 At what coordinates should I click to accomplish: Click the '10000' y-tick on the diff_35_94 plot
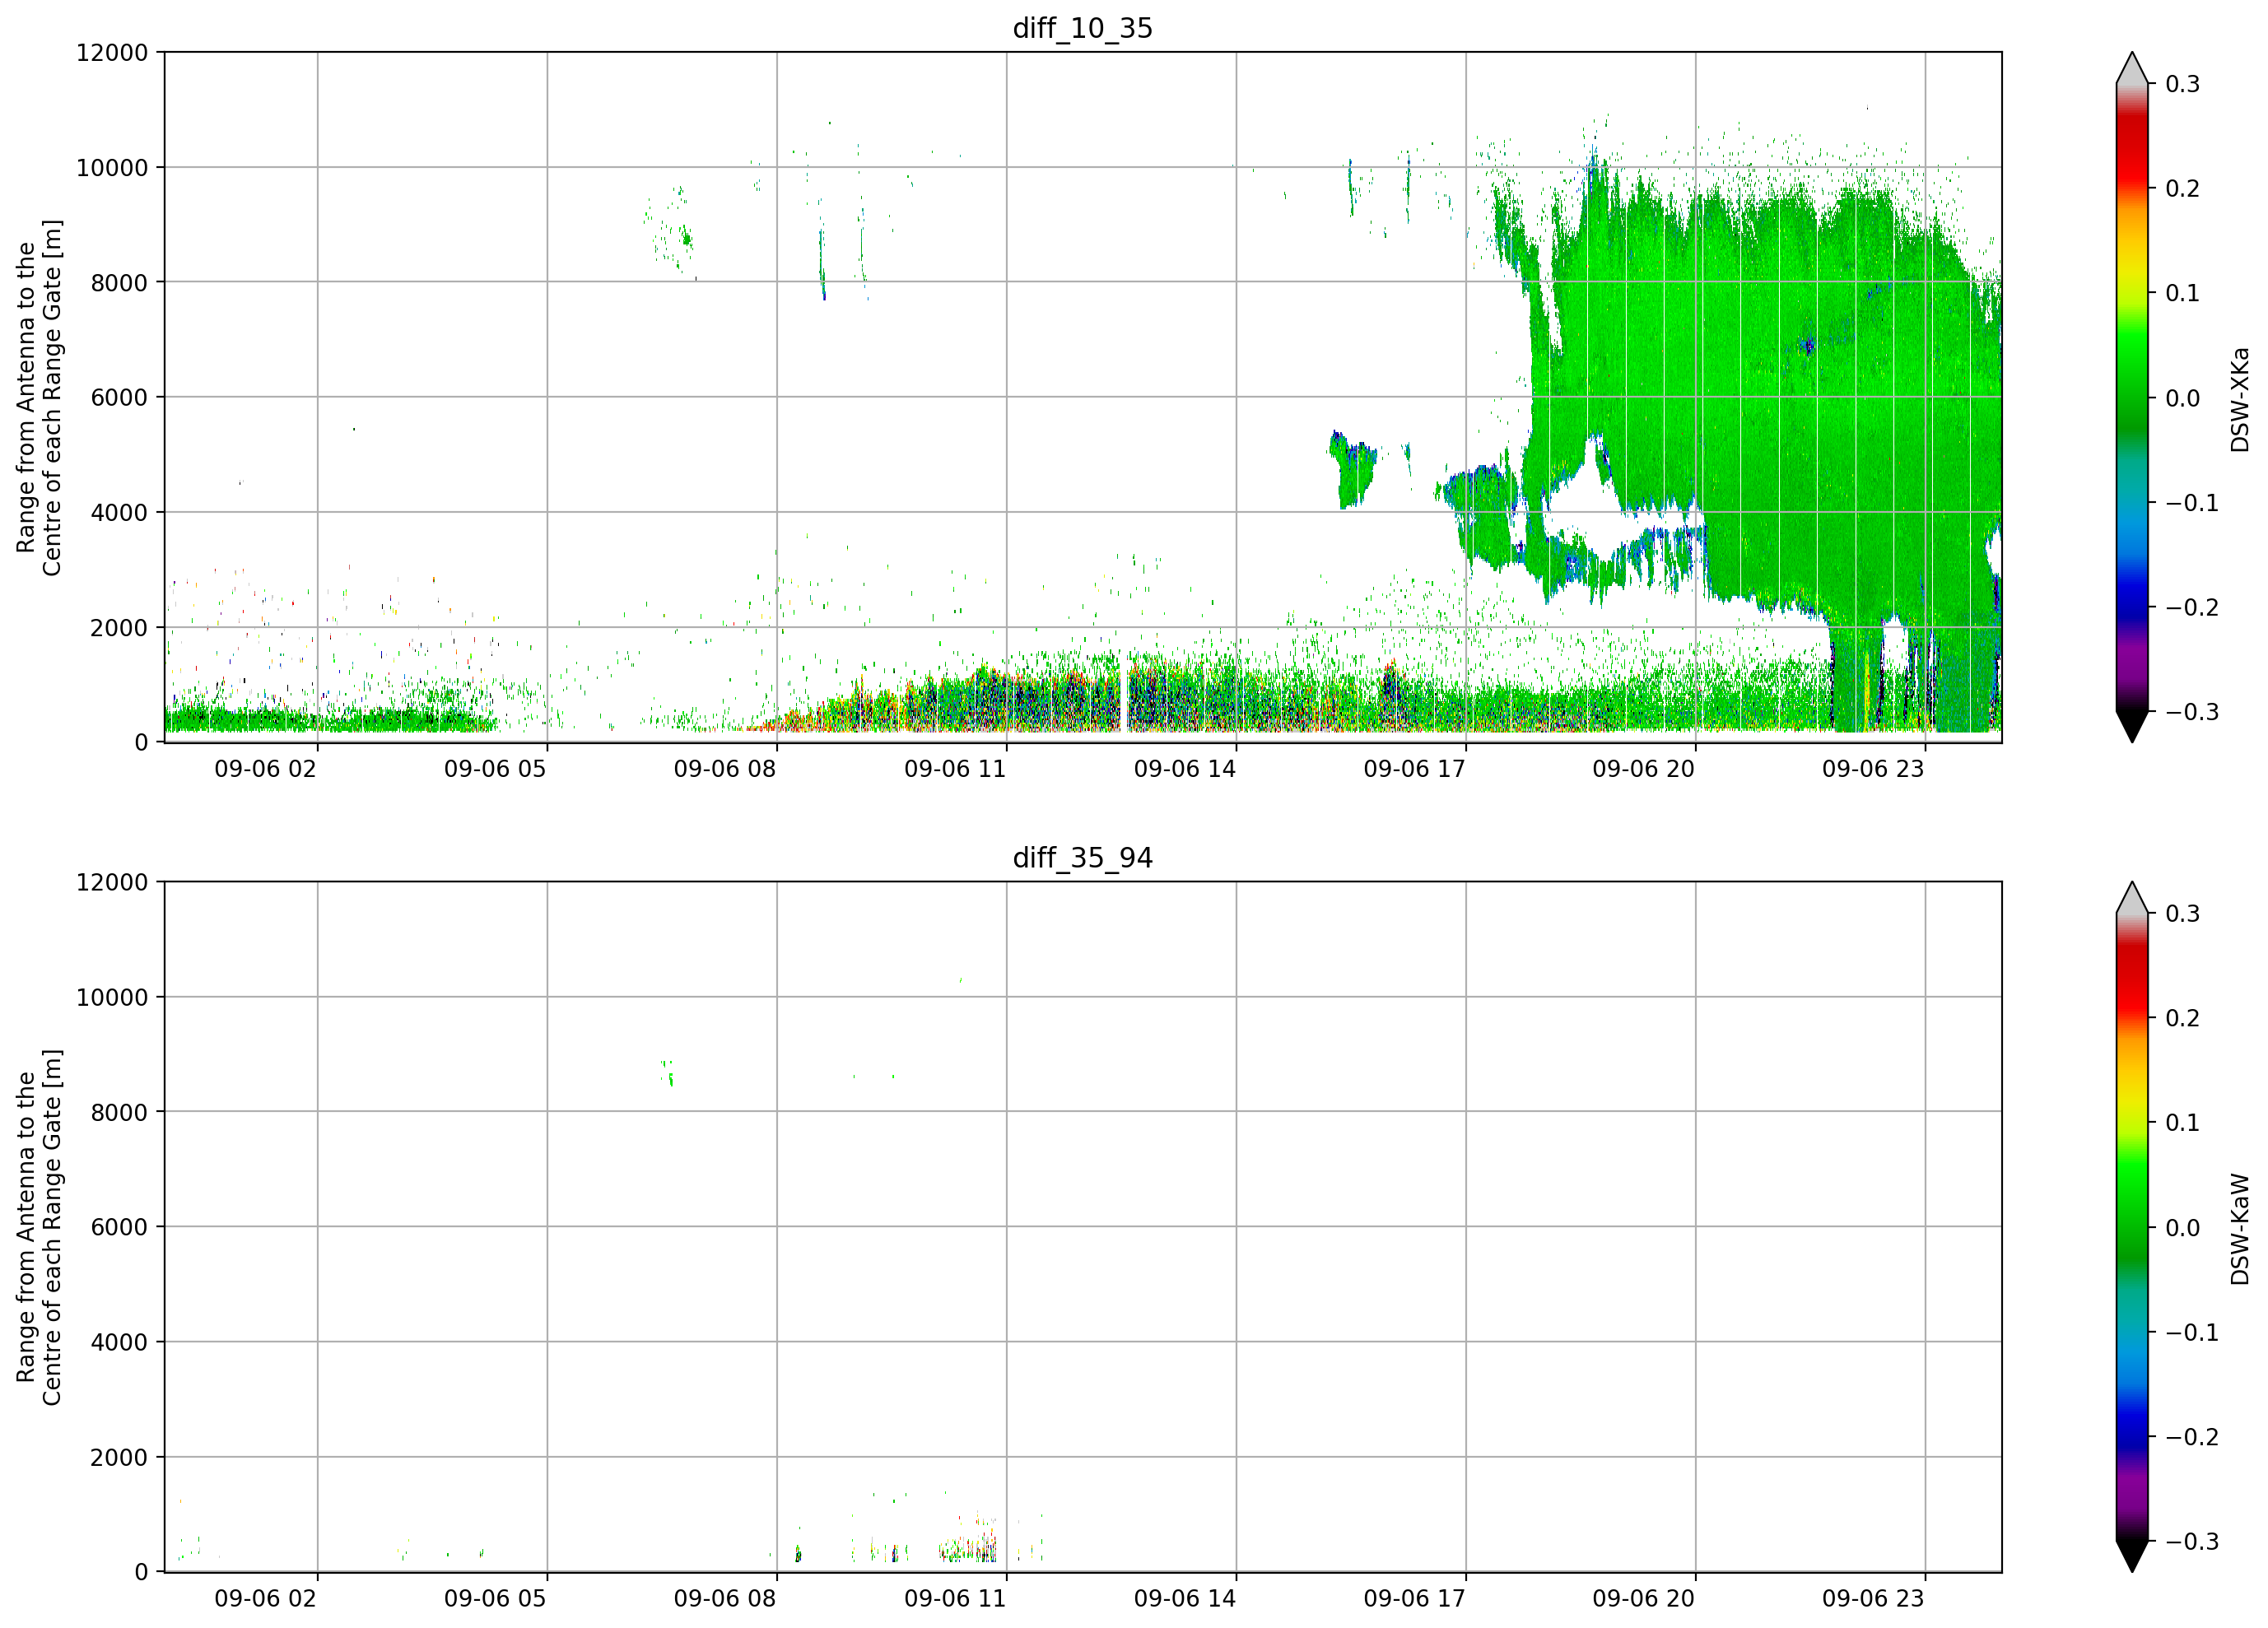coord(112,997)
